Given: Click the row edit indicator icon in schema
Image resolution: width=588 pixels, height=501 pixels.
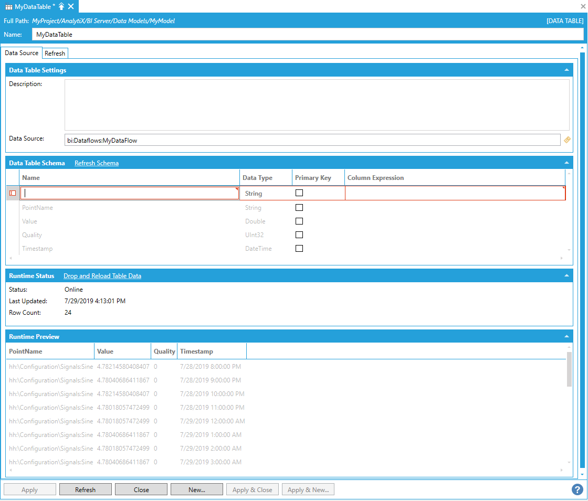Looking at the screenshot, I should (13, 194).
